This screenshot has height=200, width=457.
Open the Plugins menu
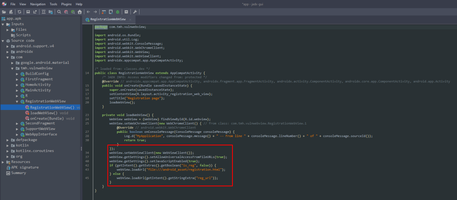tap(67, 4)
